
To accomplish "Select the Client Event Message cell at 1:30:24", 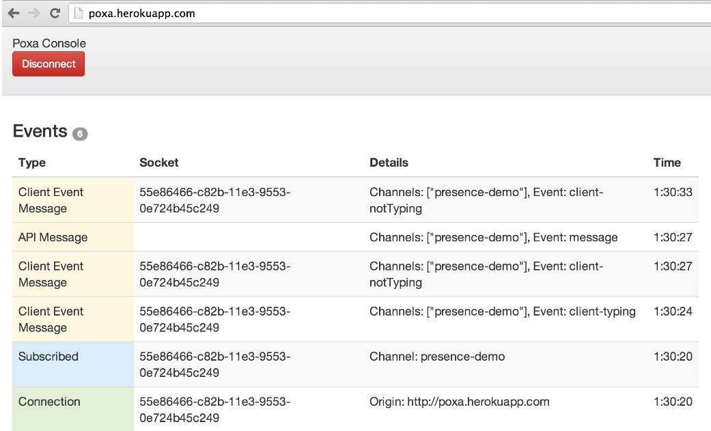I will (x=73, y=320).
